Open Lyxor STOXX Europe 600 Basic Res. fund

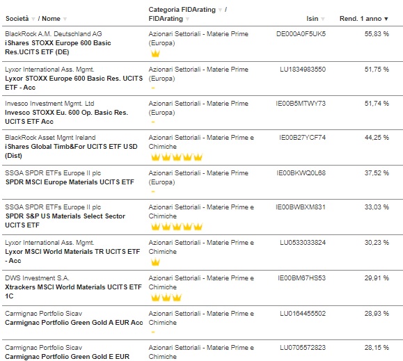click(x=74, y=83)
